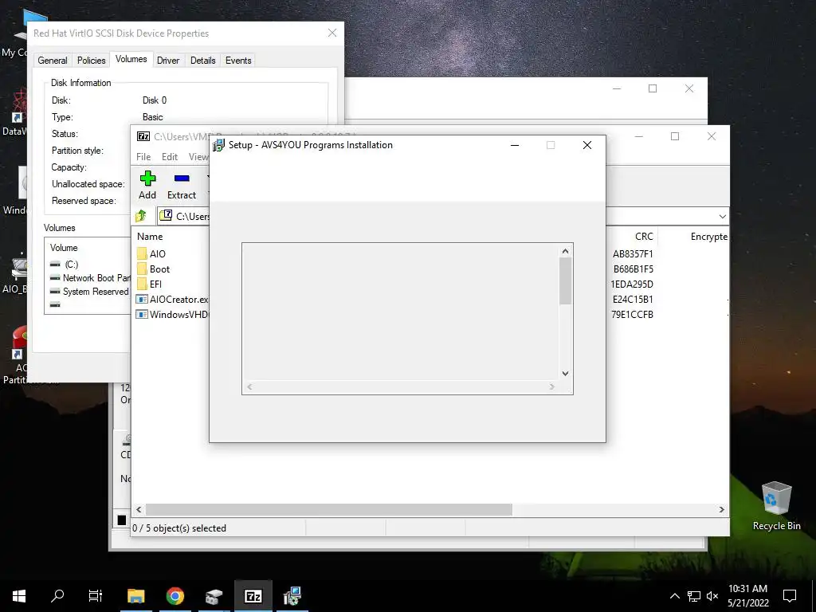
Task: Open File Explorer from taskbar
Action: coord(135,596)
